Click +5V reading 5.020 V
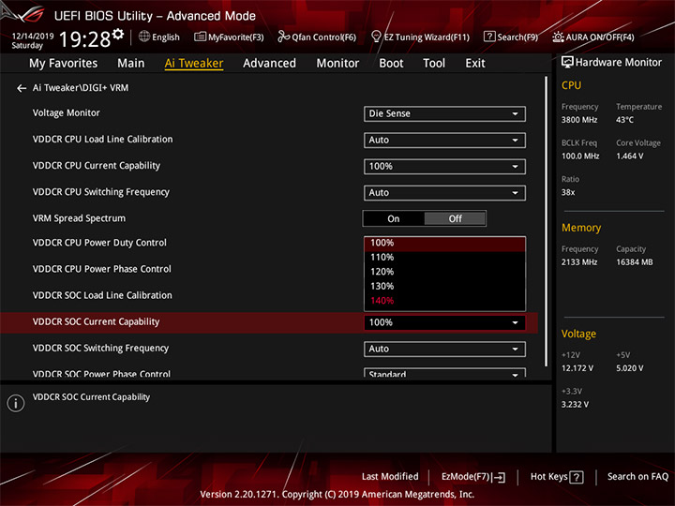The image size is (675, 506). pyautogui.click(x=630, y=369)
